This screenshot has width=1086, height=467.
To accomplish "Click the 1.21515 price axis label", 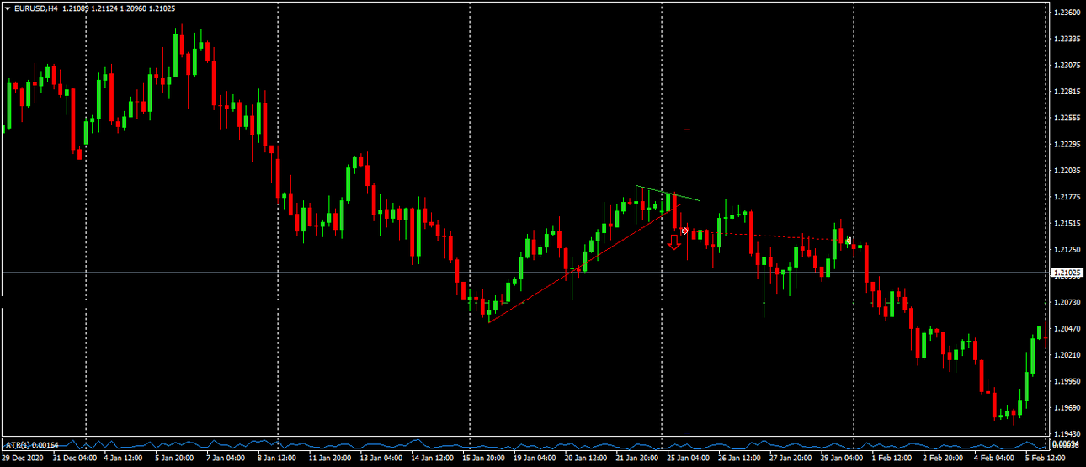I will tap(1067, 223).
